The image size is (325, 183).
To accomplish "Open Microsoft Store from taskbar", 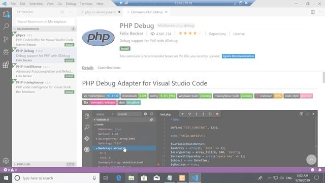I will coord(144,178).
